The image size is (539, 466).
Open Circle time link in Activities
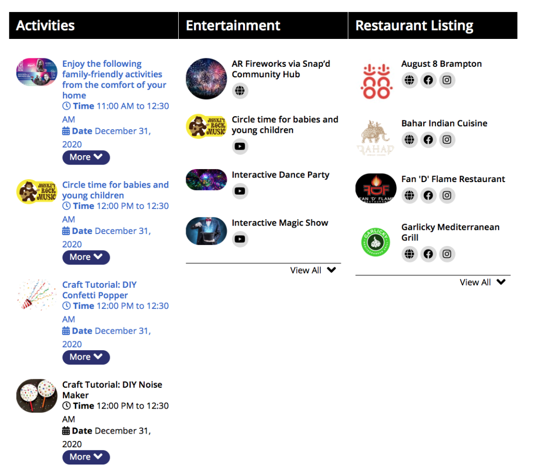pos(115,190)
